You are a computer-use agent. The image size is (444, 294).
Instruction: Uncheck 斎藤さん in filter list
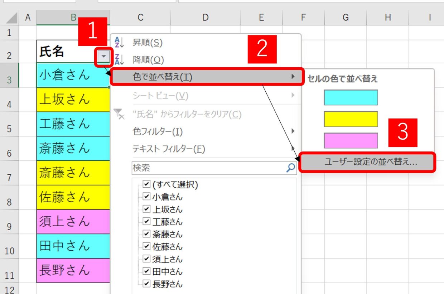click(x=146, y=234)
